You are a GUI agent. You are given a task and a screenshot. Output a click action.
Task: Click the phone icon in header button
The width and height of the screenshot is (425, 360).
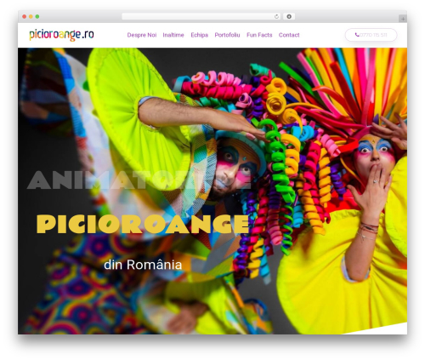(x=357, y=35)
